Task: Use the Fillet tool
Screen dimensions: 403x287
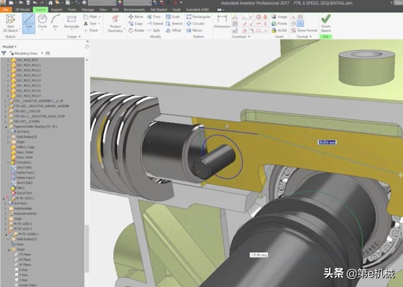Action: [x=90, y=17]
